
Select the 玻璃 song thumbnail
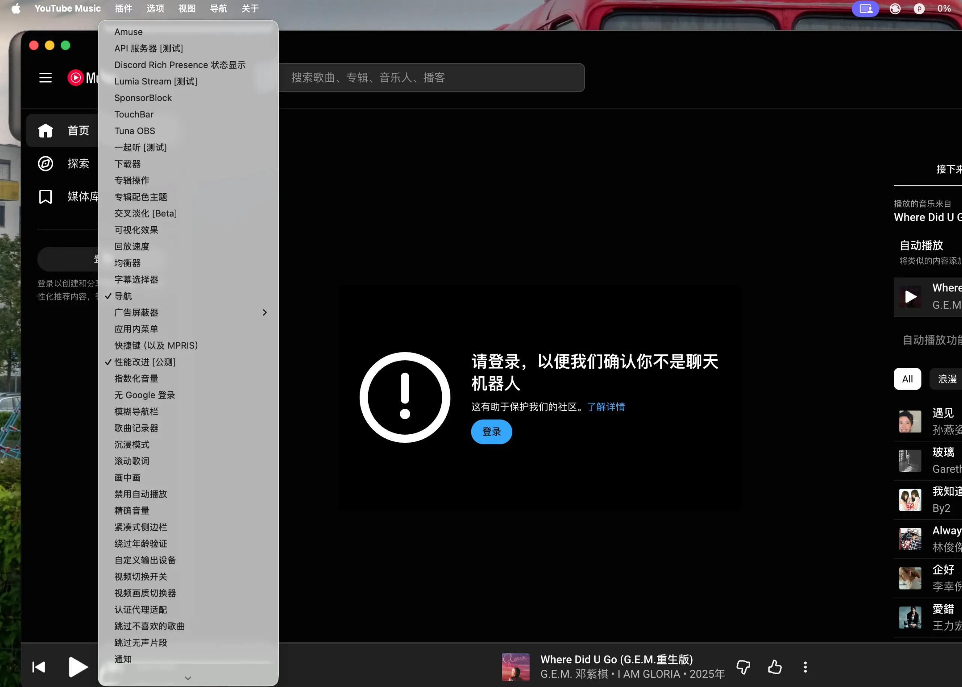[x=910, y=460]
